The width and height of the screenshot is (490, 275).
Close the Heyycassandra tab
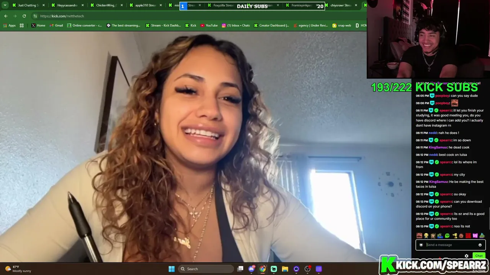tap(83, 5)
